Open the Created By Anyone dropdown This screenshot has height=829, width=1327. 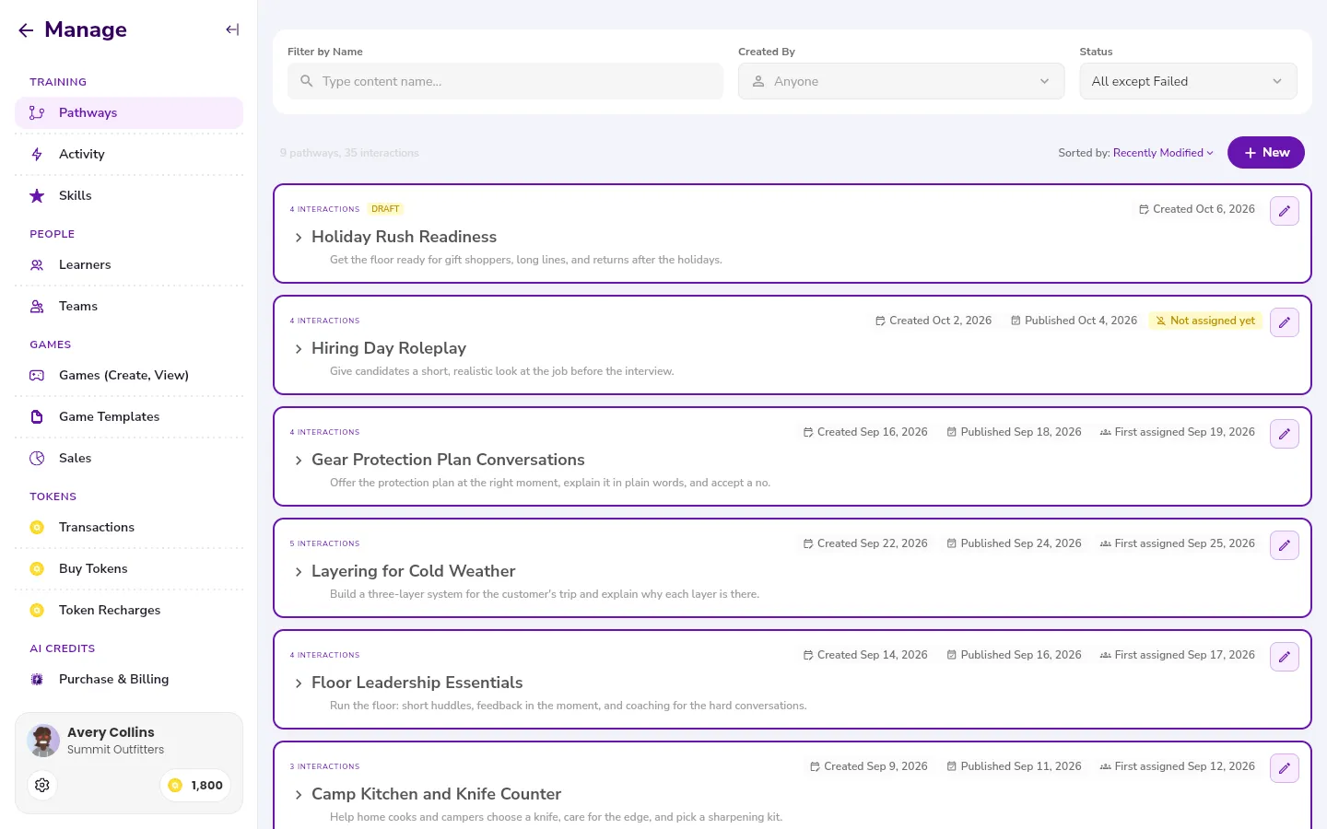[901, 81]
